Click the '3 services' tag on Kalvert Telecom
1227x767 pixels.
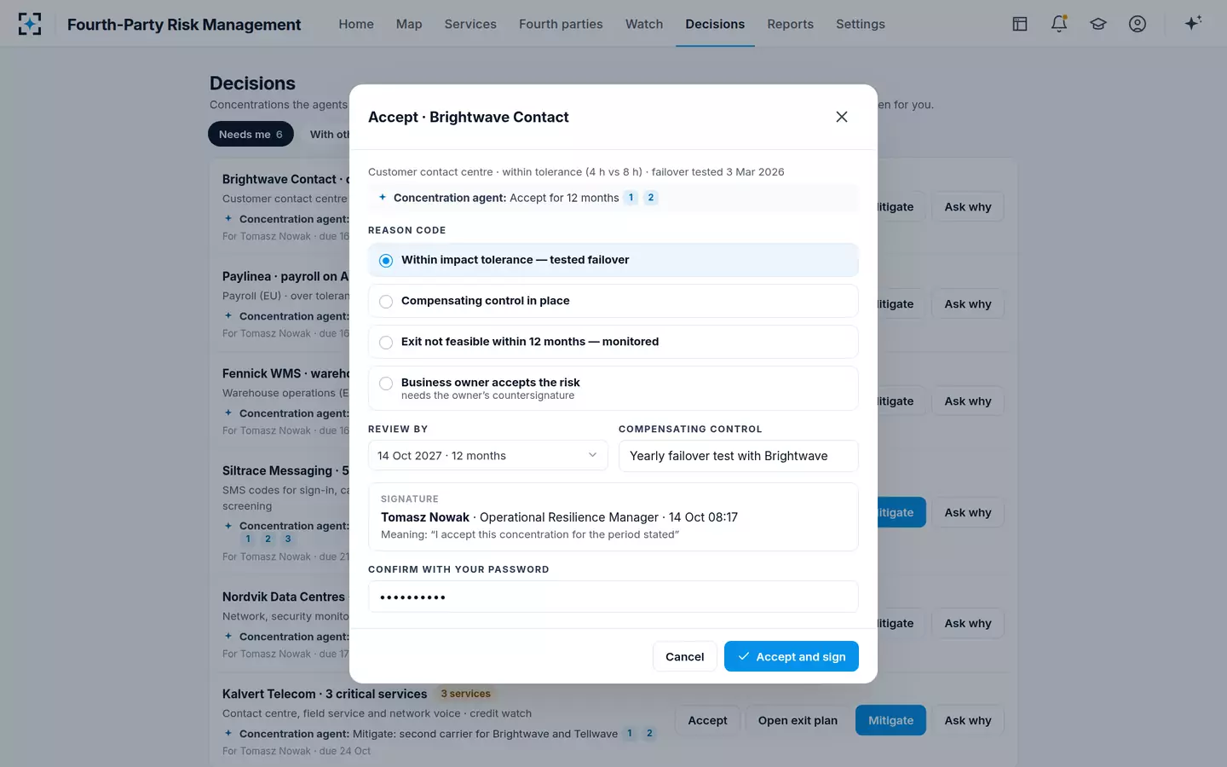pyautogui.click(x=465, y=694)
